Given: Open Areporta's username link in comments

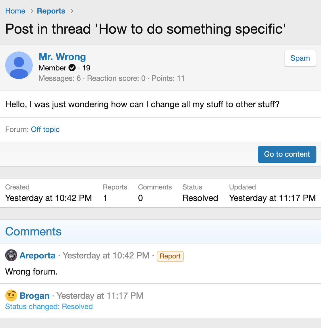Looking at the screenshot, I should tap(38, 255).
